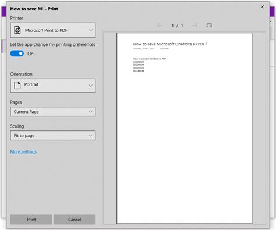Open More settings link
The width and height of the screenshot is (276, 230).
23,151
